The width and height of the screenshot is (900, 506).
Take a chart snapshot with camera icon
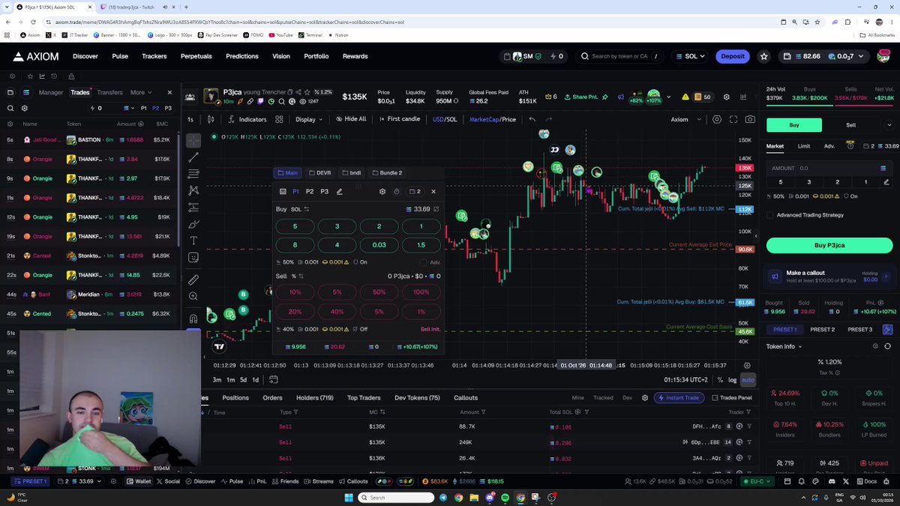point(750,119)
